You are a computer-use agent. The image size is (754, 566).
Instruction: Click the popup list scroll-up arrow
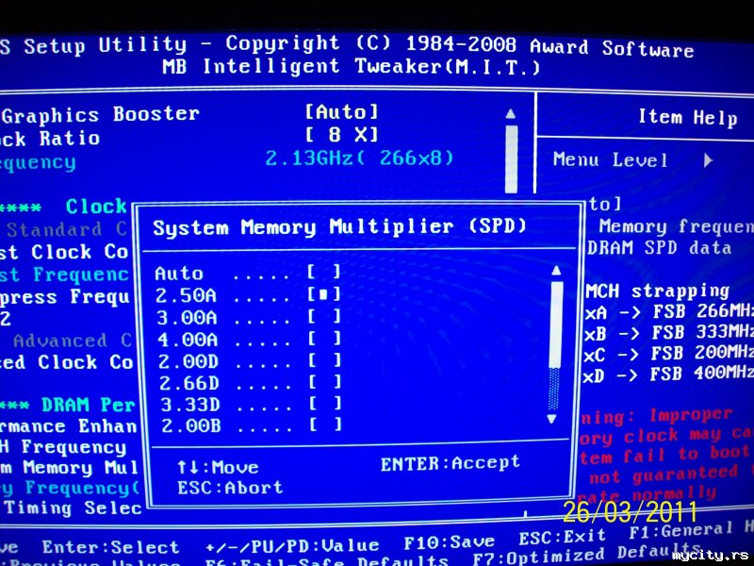pyautogui.click(x=556, y=271)
